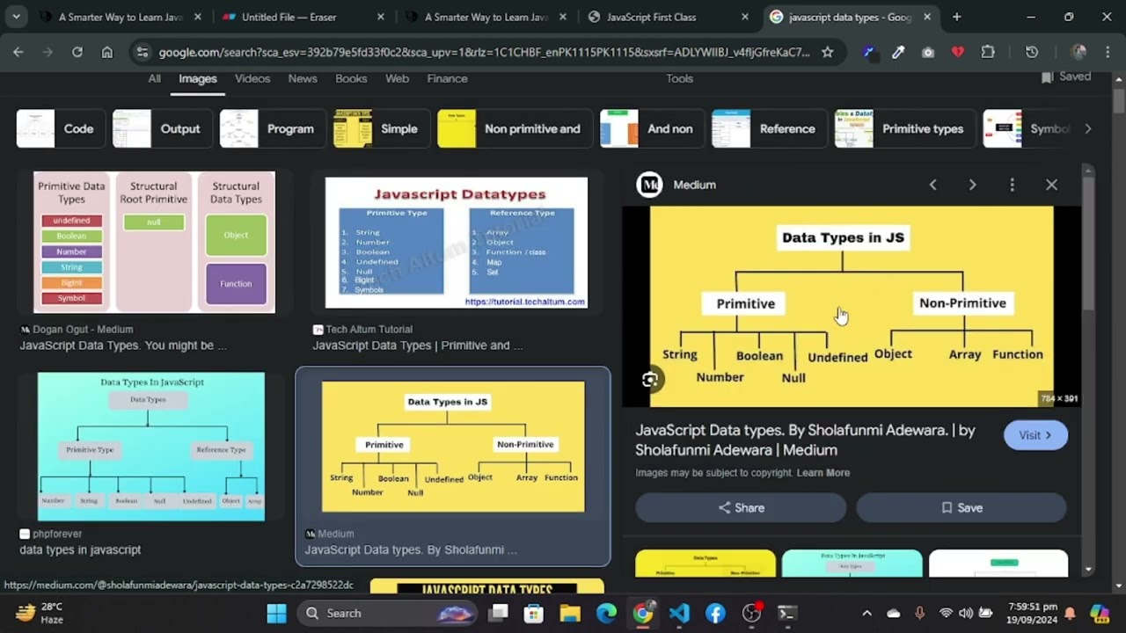The height and width of the screenshot is (633, 1126).
Task: Open the preview title link by Sholafunmi Adewara
Action: pyautogui.click(x=805, y=440)
